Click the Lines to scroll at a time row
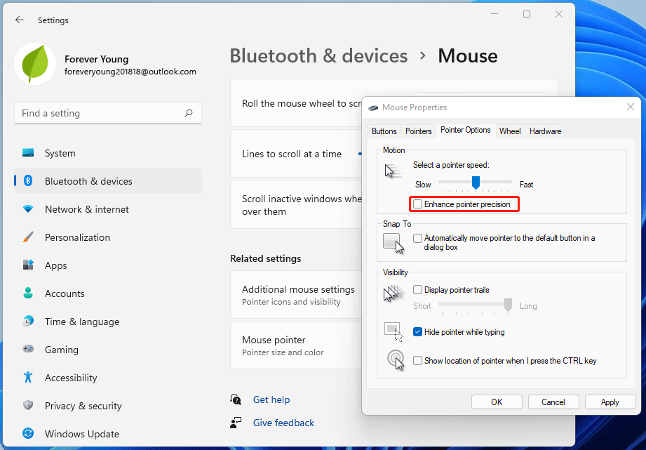 pyautogui.click(x=296, y=154)
